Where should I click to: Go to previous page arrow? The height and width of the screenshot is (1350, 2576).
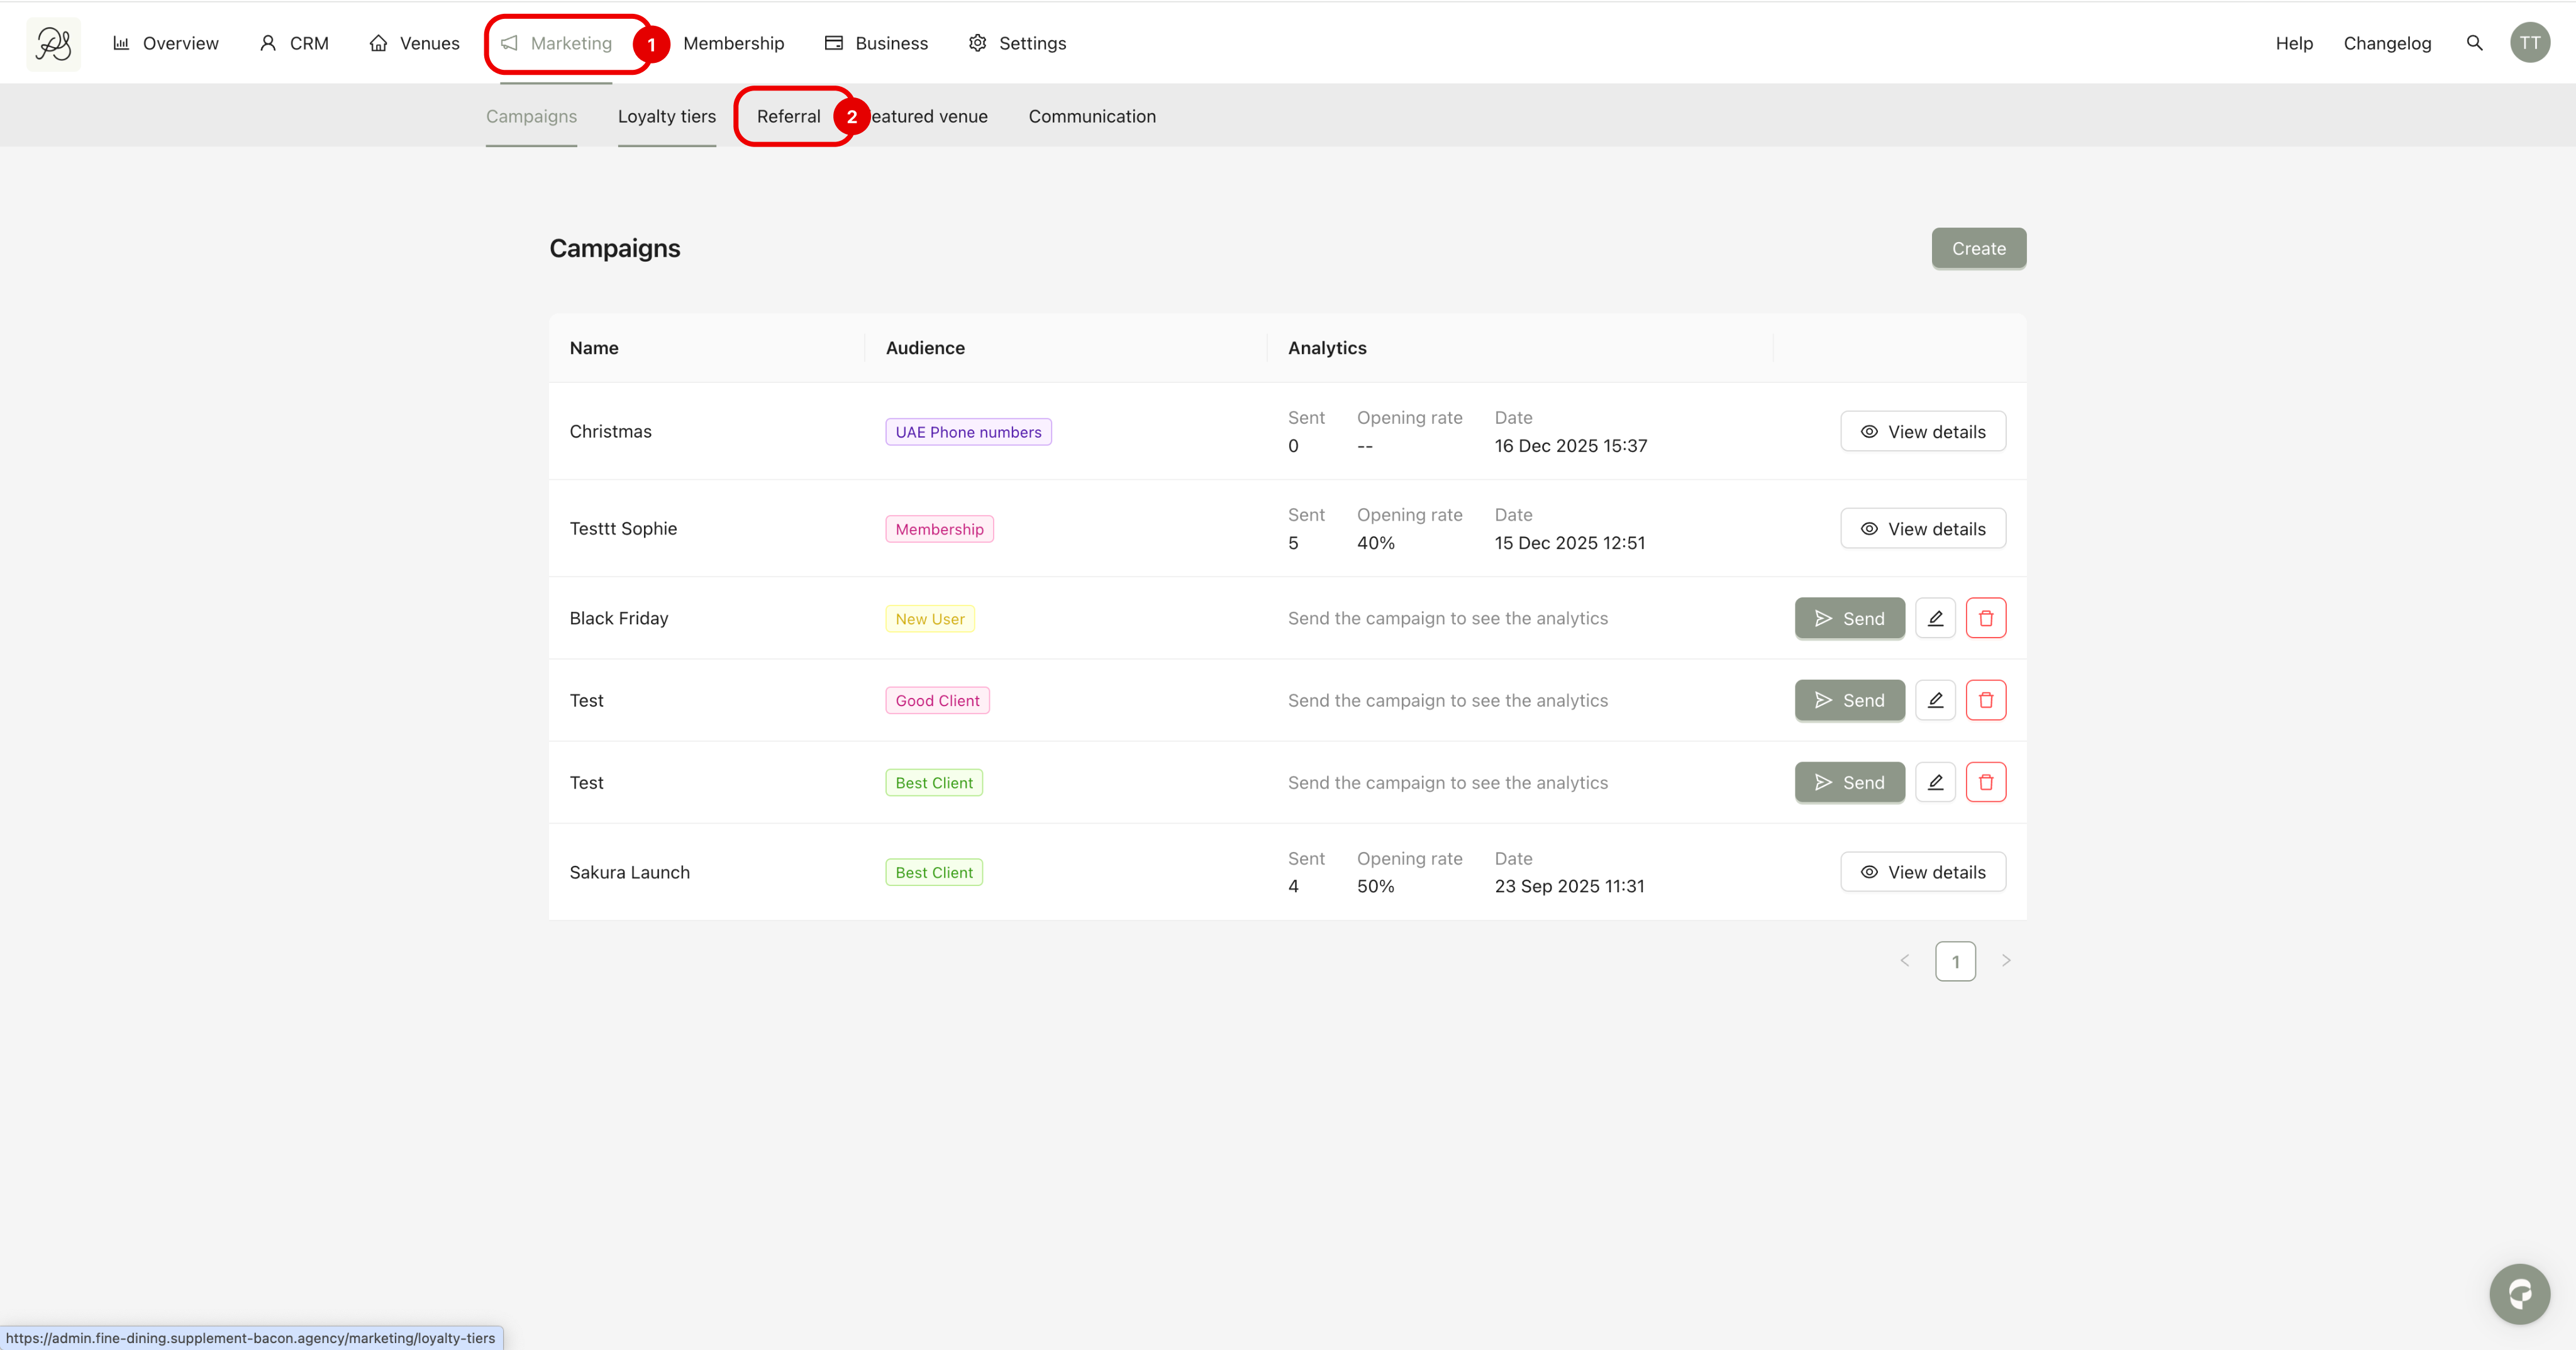coord(1904,961)
